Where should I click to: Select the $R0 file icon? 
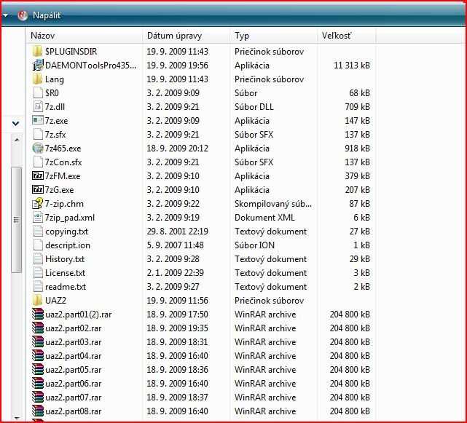click(x=38, y=93)
